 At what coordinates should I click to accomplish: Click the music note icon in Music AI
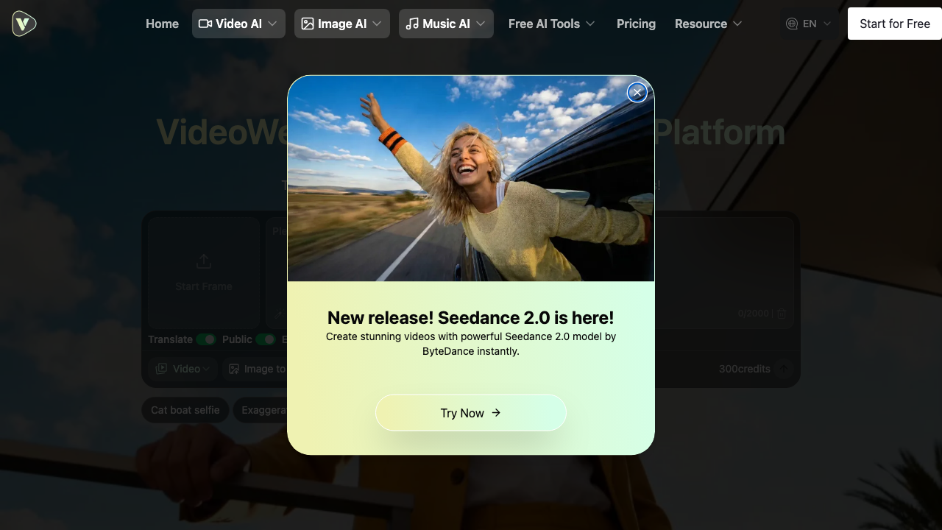pyautogui.click(x=412, y=24)
